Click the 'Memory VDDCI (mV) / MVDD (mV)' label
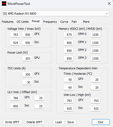The width and height of the screenshot is (113, 127). pos(80,29)
